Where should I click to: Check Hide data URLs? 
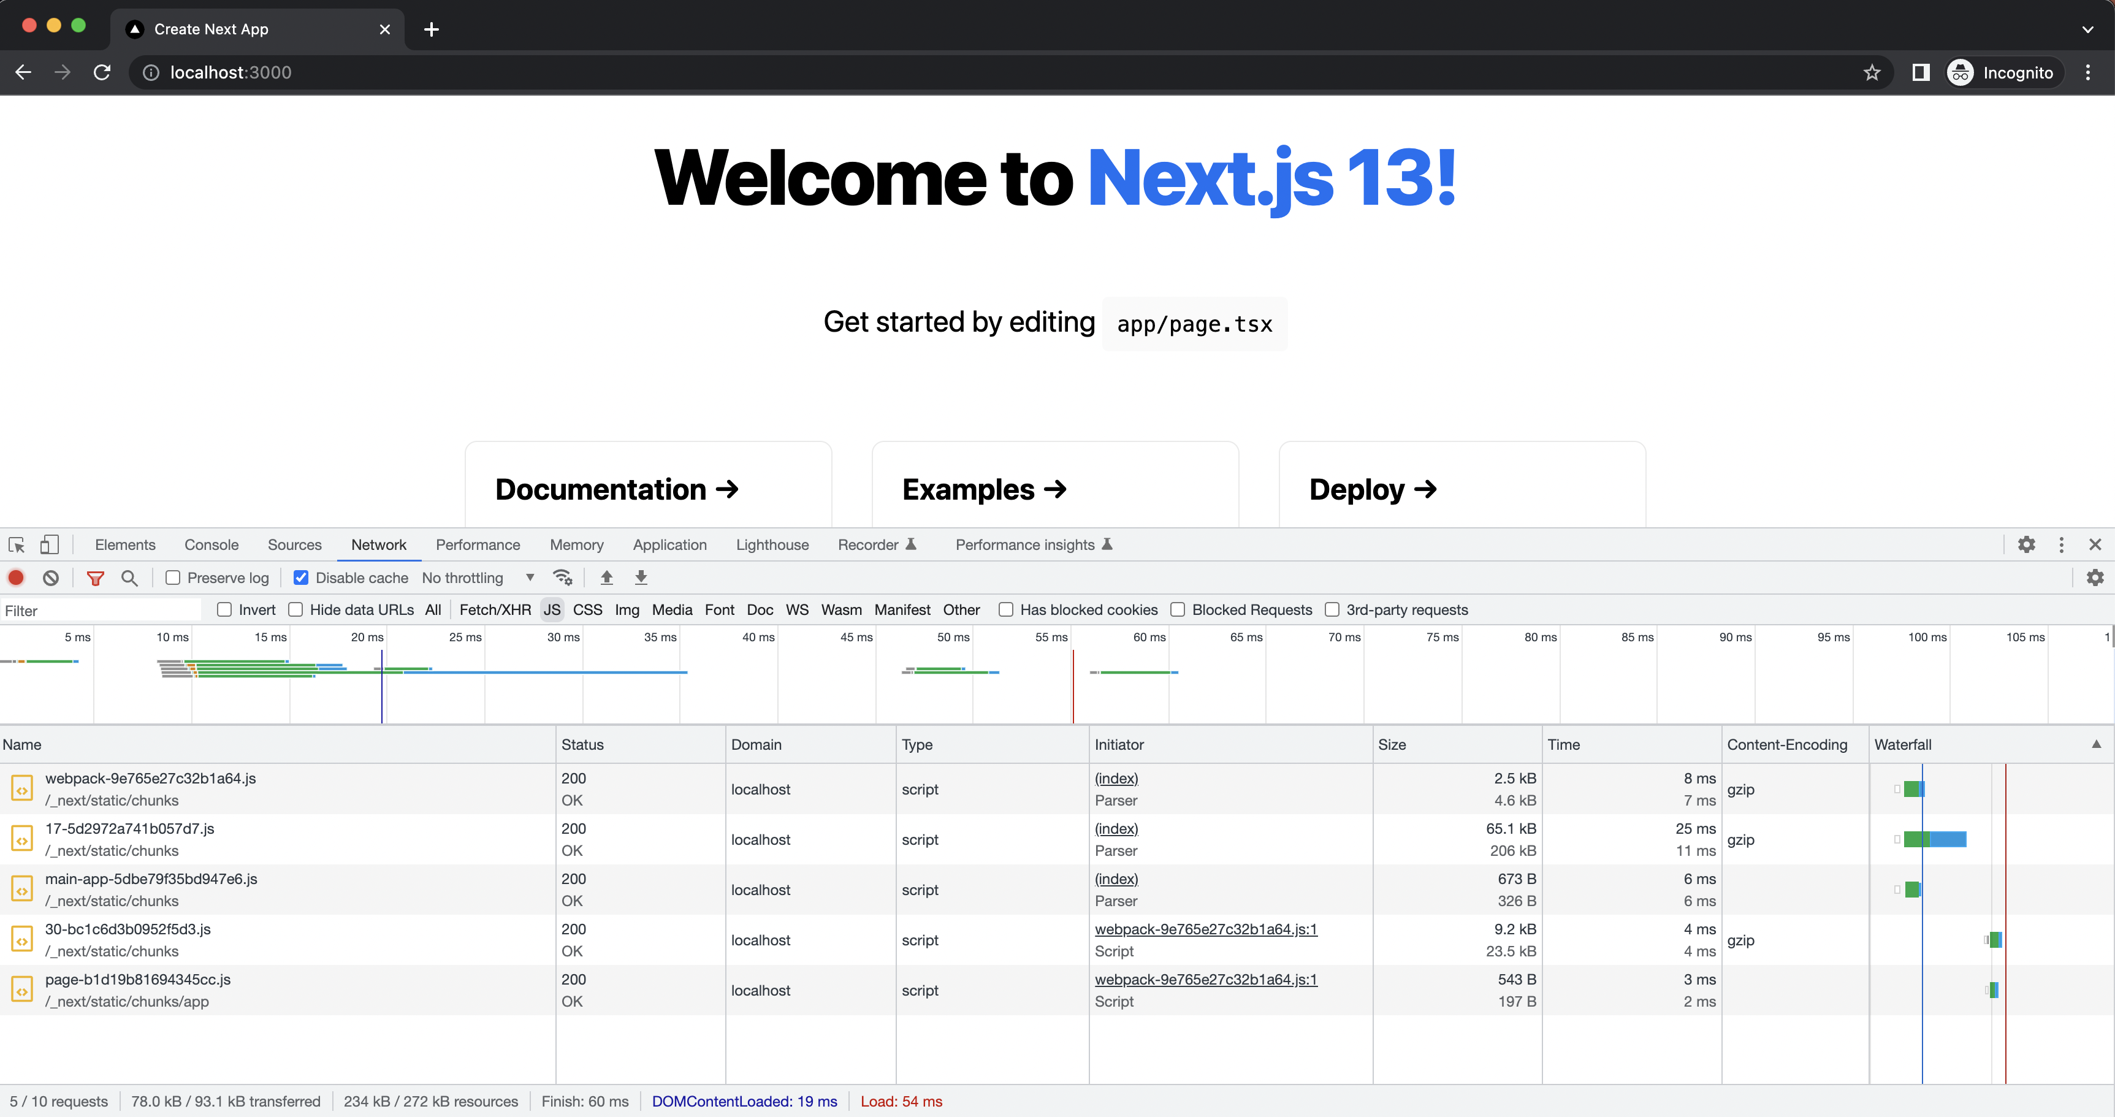[x=295, y=609]
